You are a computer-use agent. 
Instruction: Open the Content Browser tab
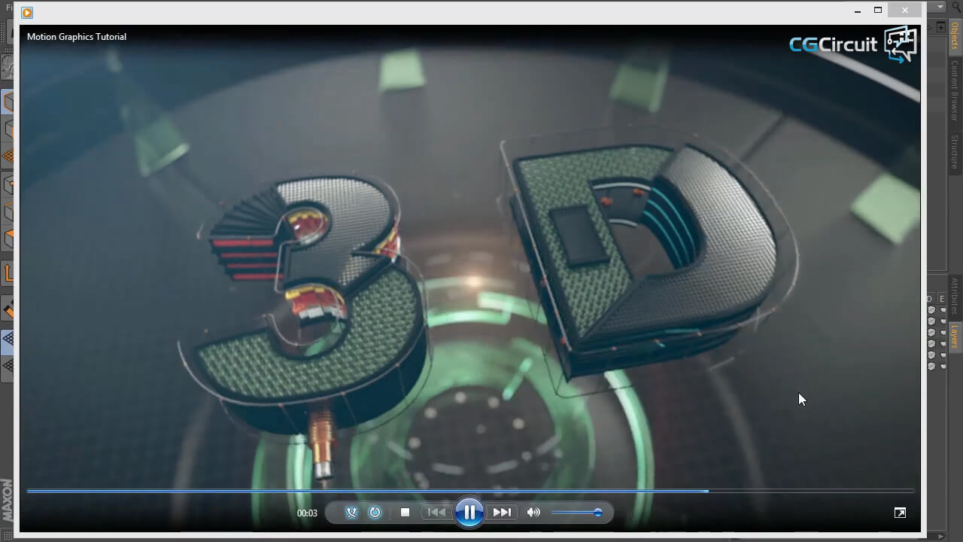[x=955, y=90]
